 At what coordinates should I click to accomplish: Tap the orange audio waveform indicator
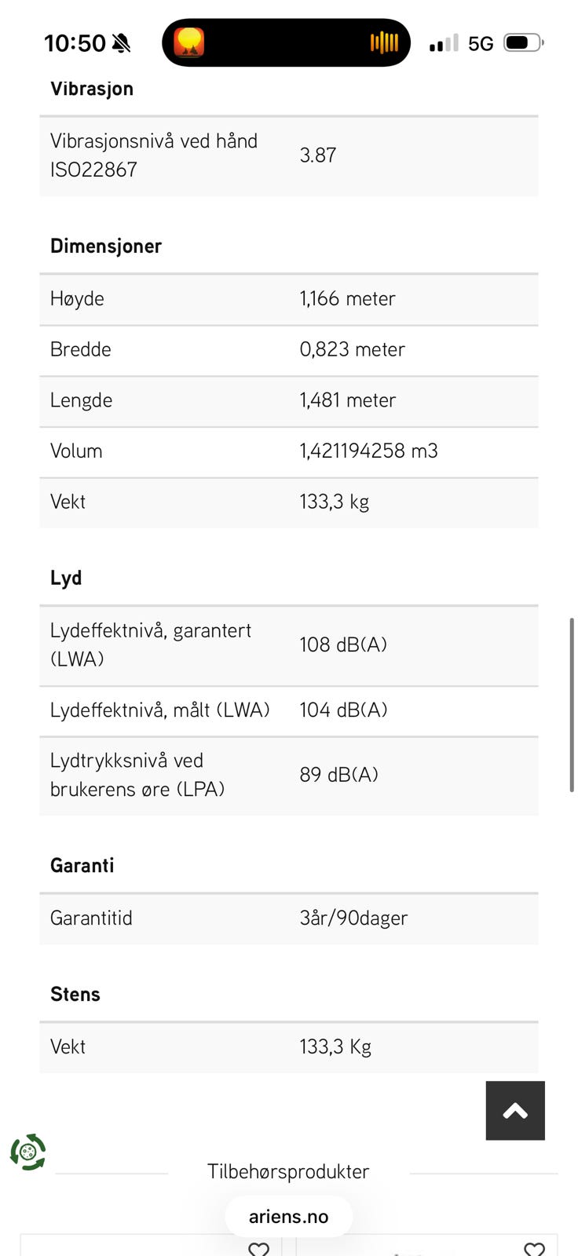(x=384, y=42)
